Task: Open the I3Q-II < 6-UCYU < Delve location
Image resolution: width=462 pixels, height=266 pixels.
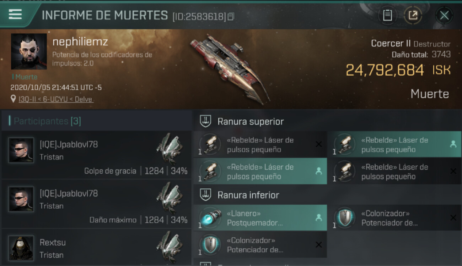Action: click(x=56, y=99)
